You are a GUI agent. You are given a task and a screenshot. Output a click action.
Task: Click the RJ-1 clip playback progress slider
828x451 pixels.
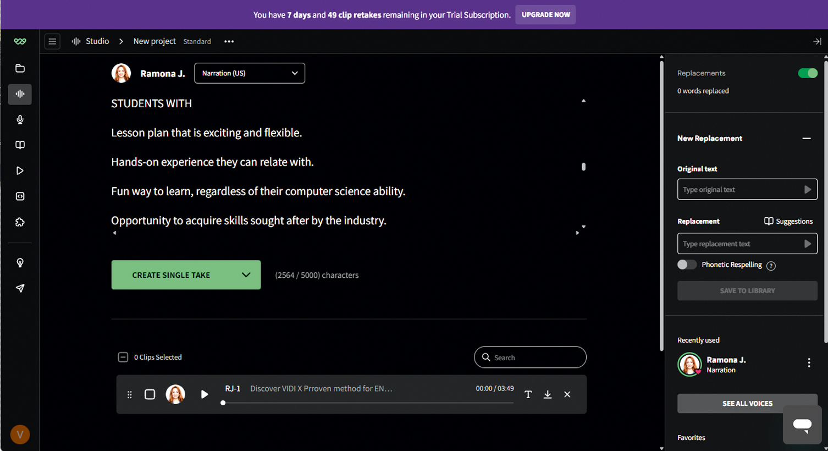[367, 403]
